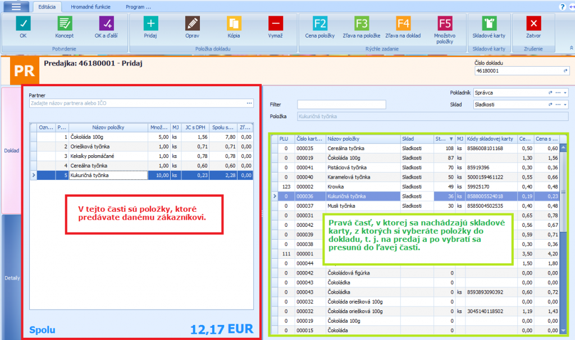
Task: Open the St... column sort arrow
Action: [451, 139]
